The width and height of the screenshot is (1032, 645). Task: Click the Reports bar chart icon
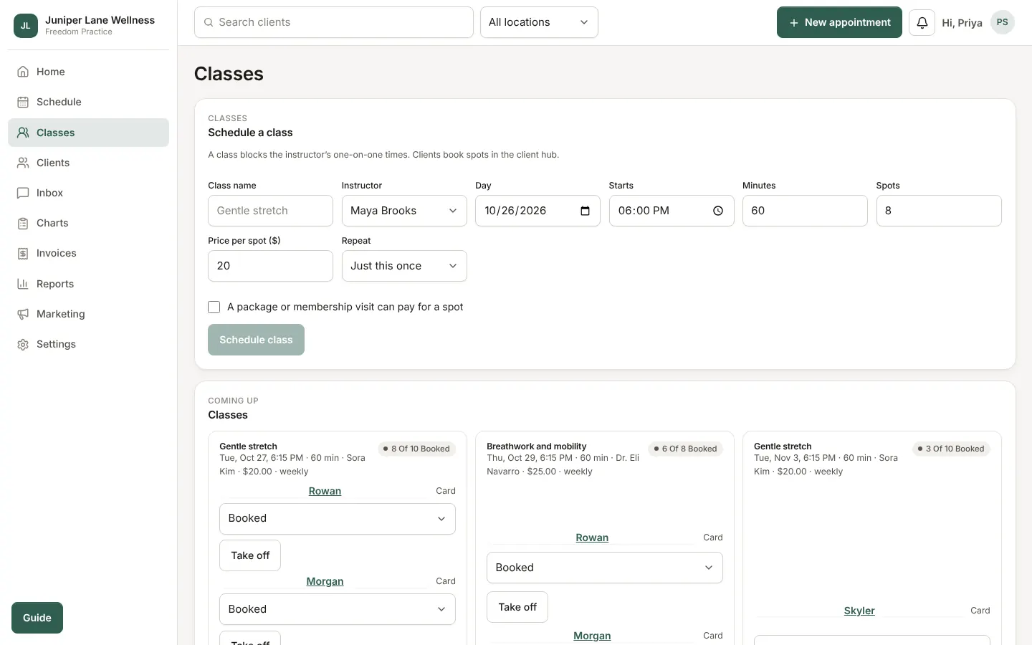pos(23,284)
